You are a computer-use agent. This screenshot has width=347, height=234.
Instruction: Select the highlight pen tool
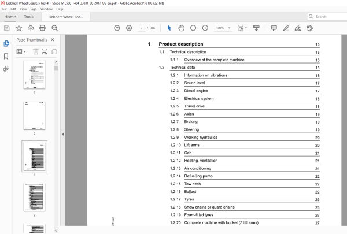[x=286, y=28]
